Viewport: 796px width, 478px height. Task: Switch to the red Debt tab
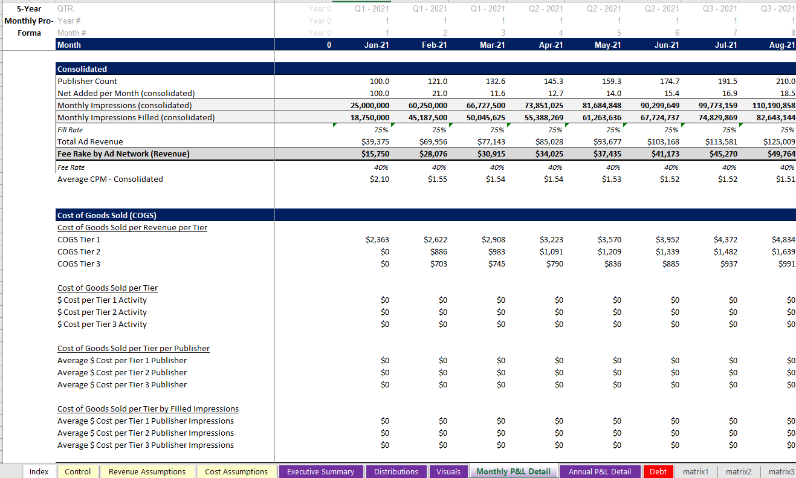pyautogui.click(x=658, y=471)
